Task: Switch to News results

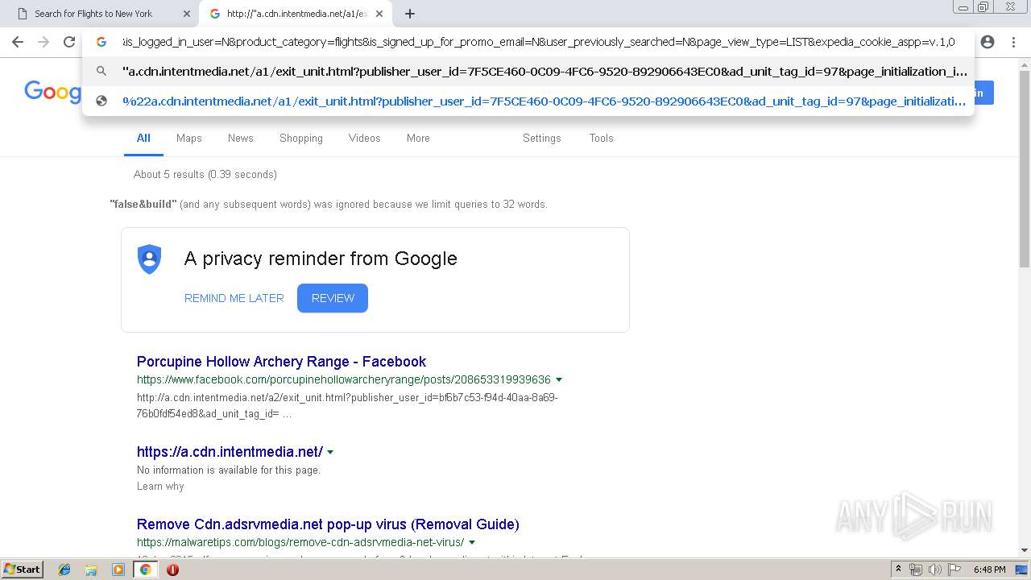Action: pos(241,139)
